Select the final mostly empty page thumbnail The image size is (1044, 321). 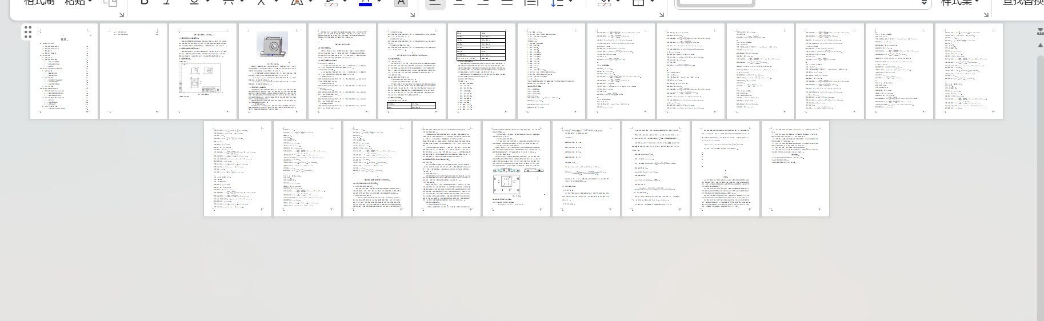coord(795,168)
